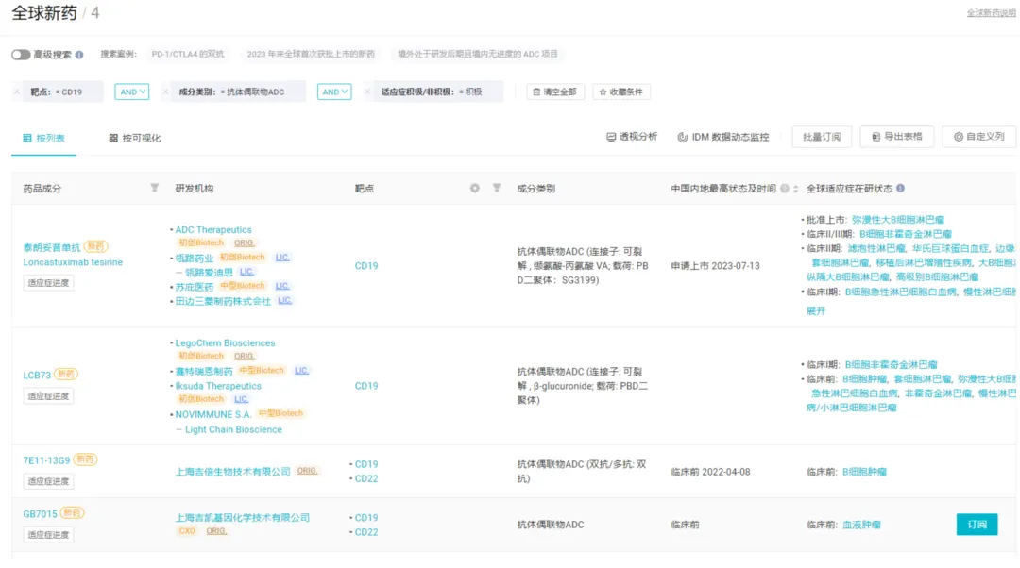Image resolution: width=1020 pixels, height=568 pixels.
Task: Open IDM 数据动态监控 monitoring
Action: pos(723,137)
